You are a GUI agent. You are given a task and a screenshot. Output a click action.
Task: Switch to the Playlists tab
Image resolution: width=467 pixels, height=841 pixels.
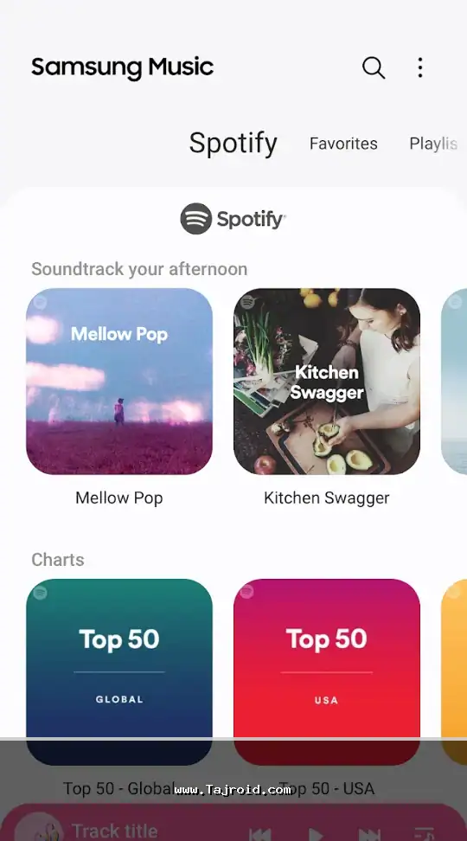tap(433, 144)
